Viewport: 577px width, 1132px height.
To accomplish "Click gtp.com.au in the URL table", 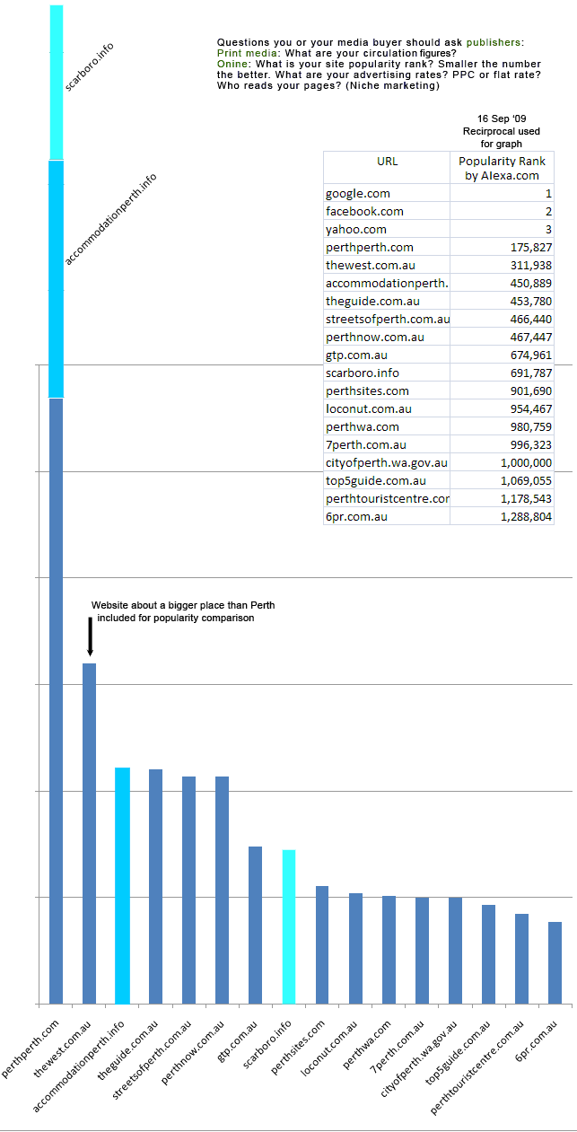I will (x=387, y=355).
